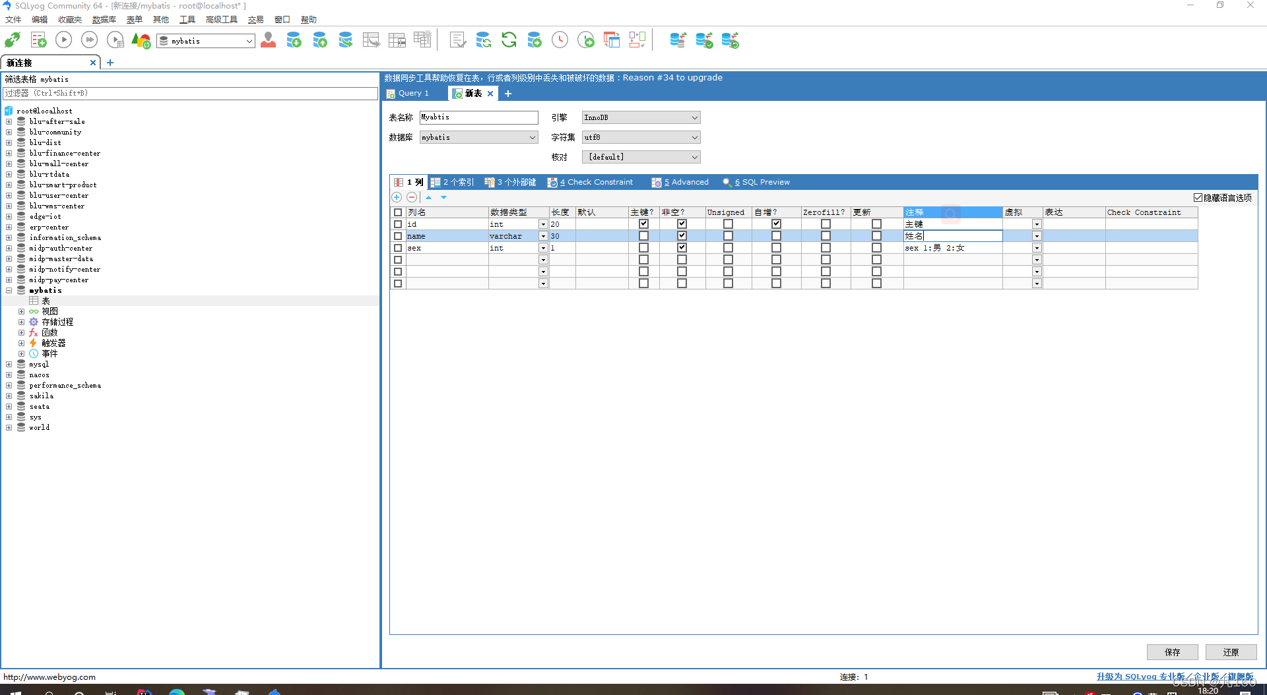Add a new query tab with plus
The image size is (1267, 695).
click(x=508, y=94)
